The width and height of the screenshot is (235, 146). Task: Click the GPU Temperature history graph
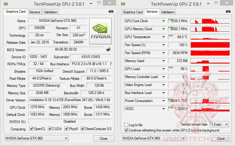[210, 37]
